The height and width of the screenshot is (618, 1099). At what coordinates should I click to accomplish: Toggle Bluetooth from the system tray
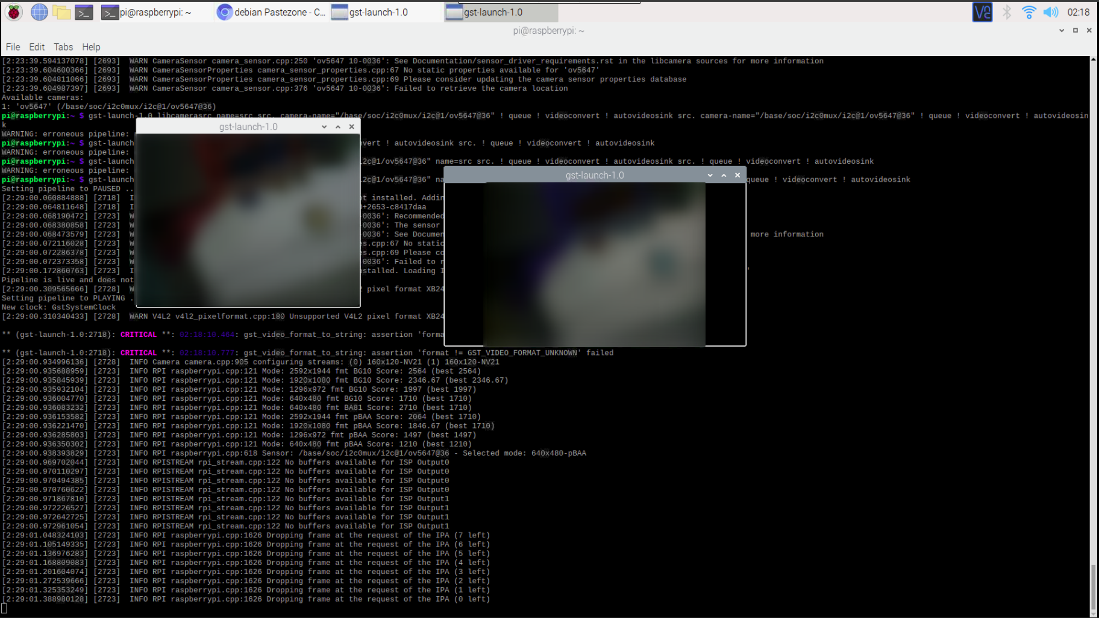pos(1007,11)
